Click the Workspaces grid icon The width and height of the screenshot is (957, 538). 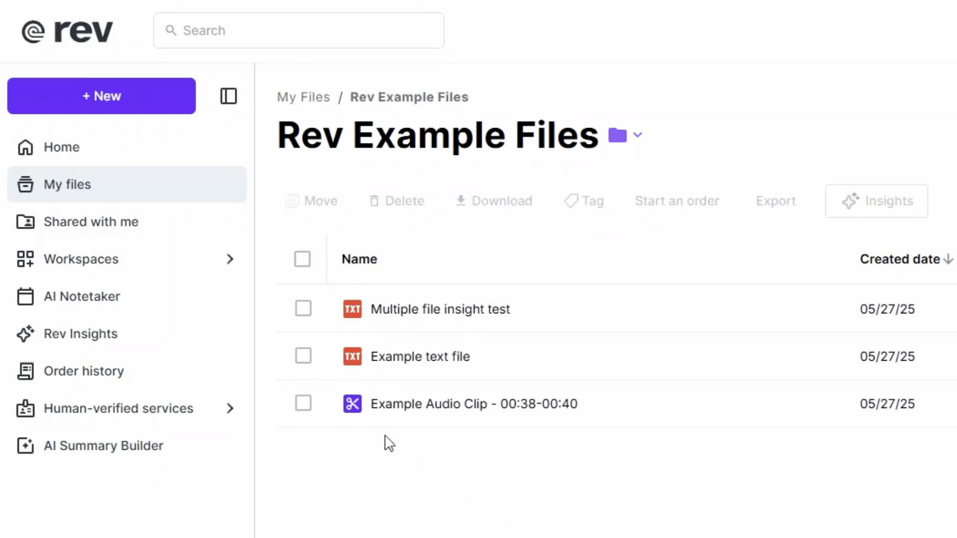click(25, 259)
